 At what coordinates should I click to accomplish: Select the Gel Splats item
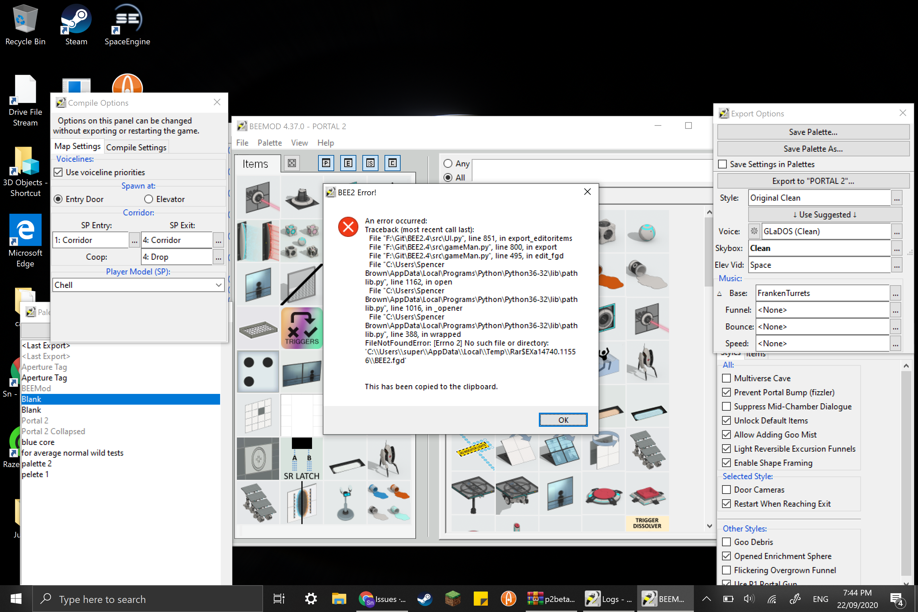[389, 503]
